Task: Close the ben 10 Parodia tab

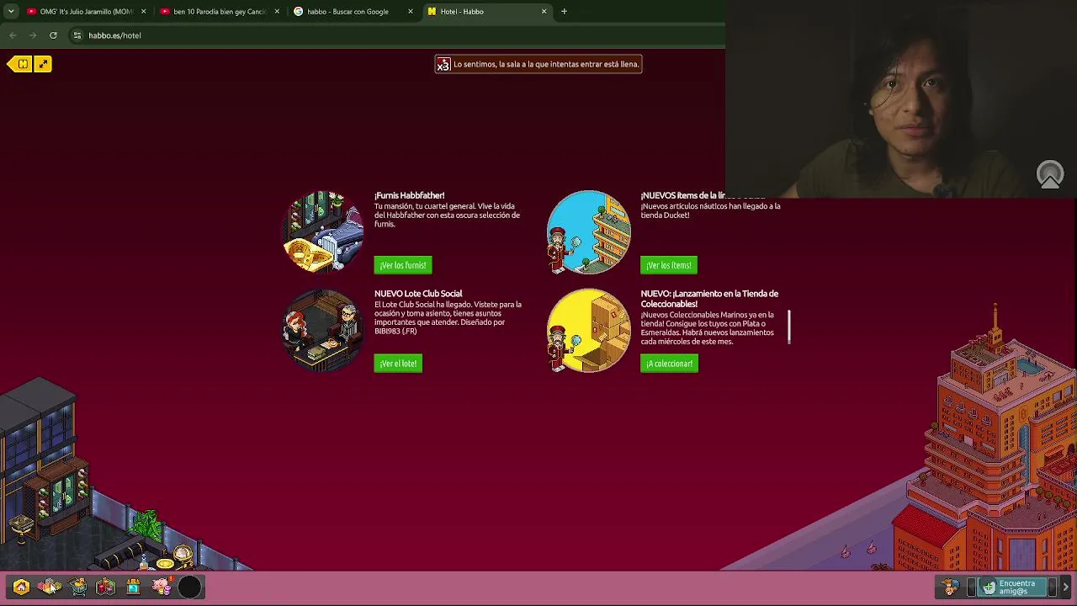Action: (x=277, y=12)
